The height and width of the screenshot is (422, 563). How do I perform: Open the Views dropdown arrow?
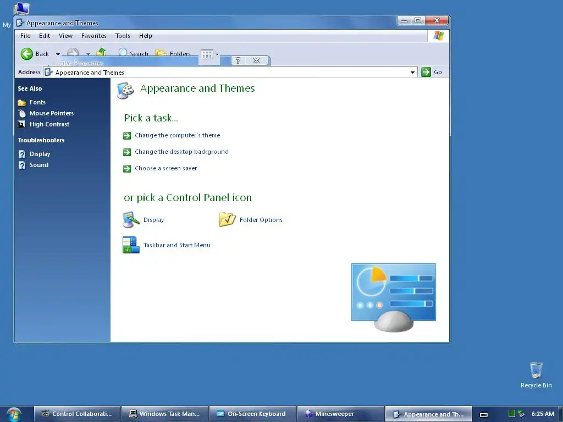217,54
